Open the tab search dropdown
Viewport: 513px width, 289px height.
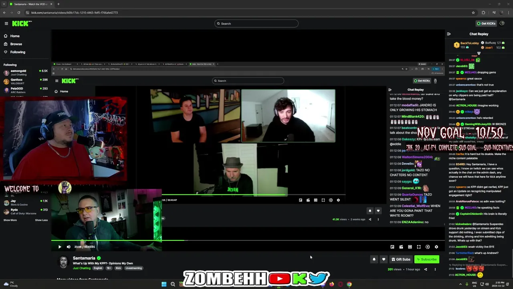tap(4, 4)
